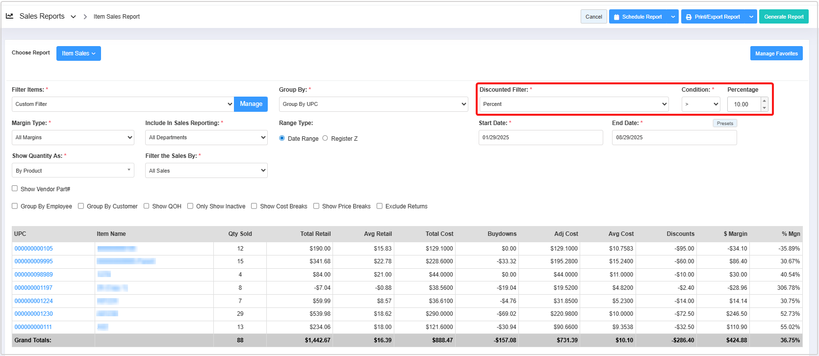Open the Print/Export Report dropdown arrow

(751, 17)
